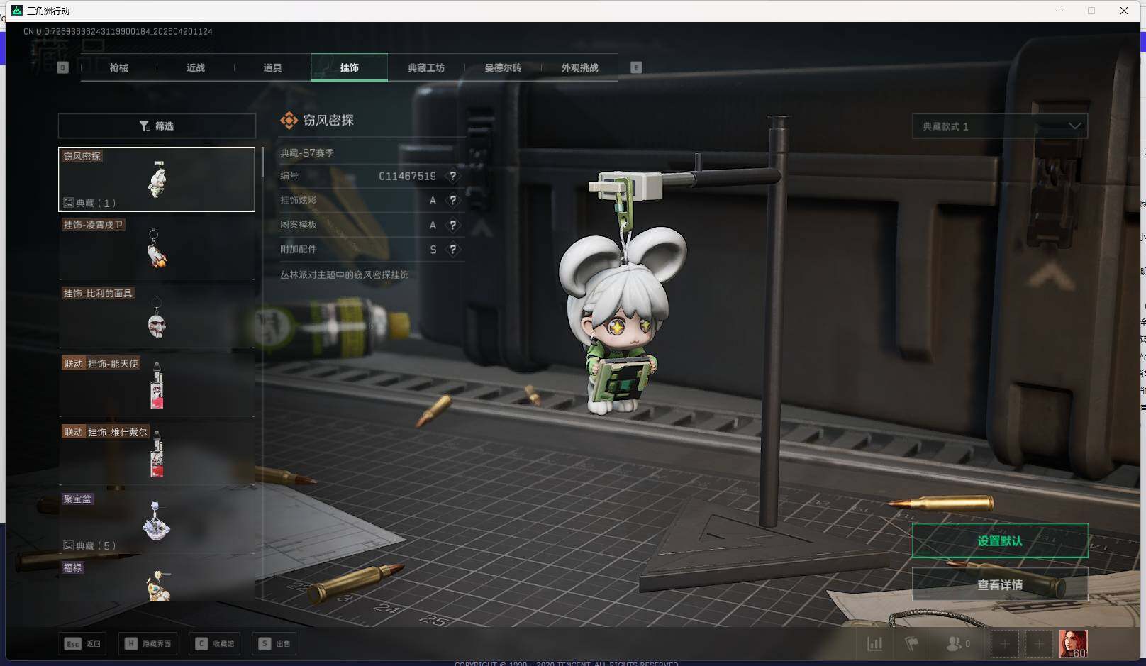Open the 曼德尔砖 tab

(x=503, y=68)
